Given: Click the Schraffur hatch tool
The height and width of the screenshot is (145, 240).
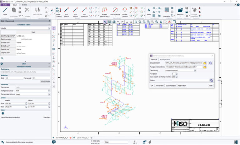Looking at the screenshot, I should pyautogui.click(x=167, y=12).
